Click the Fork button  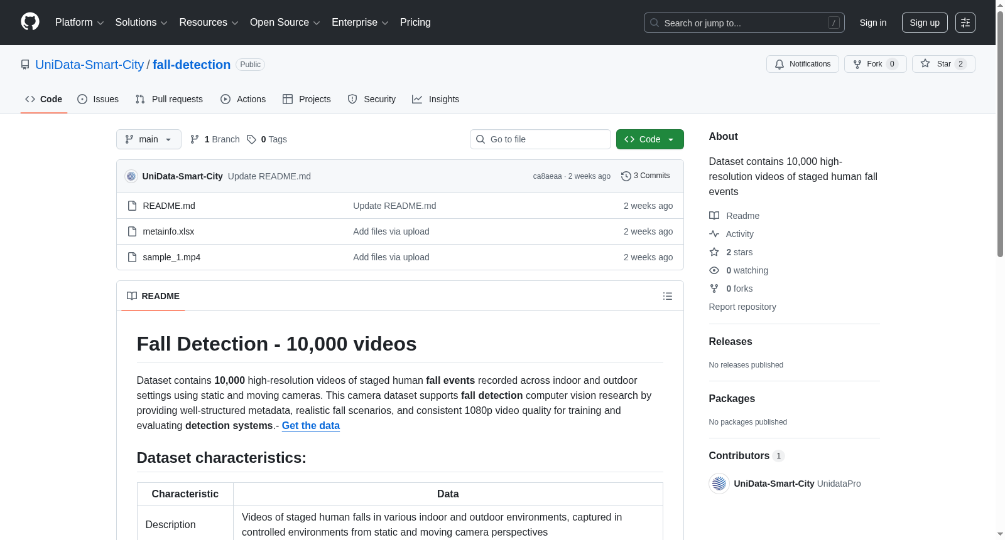pyautogui.click(x=876, y=64)
